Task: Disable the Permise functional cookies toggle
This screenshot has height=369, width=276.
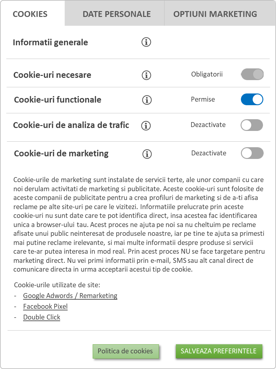Action: pos(252,99)
